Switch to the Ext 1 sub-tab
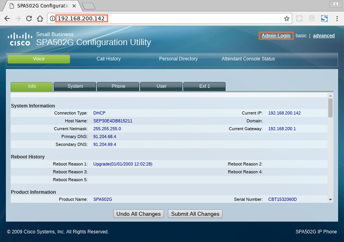 204,86
